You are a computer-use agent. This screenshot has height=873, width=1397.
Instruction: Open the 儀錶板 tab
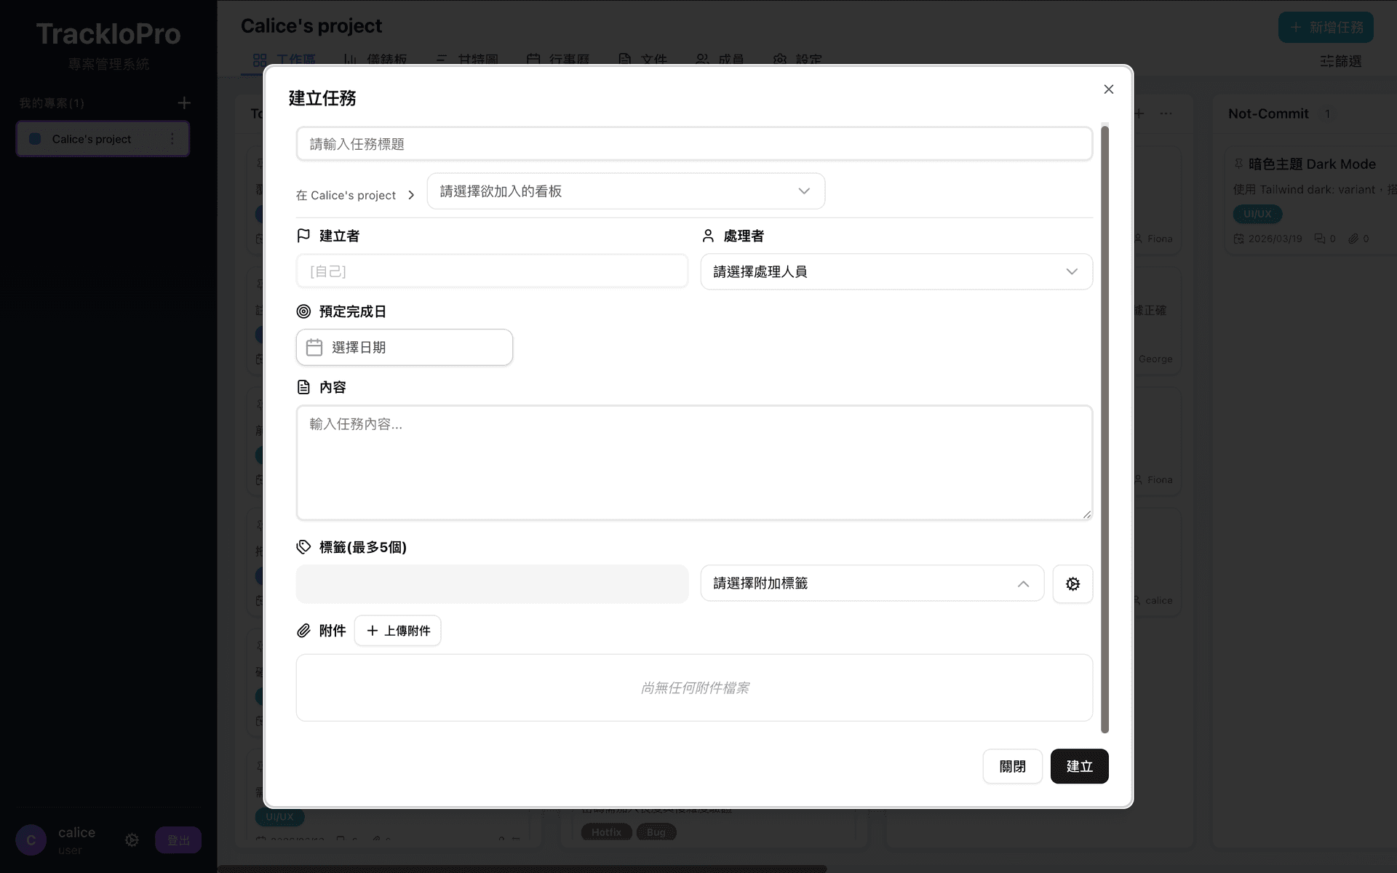pyautogui.click(x=375, y=60)
